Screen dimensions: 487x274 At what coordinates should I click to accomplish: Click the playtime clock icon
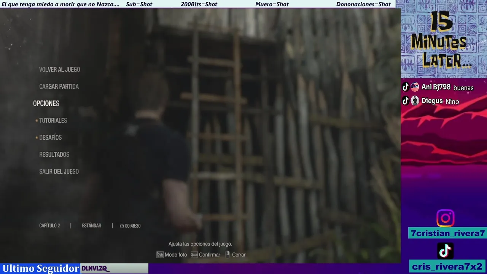[122, 226]
